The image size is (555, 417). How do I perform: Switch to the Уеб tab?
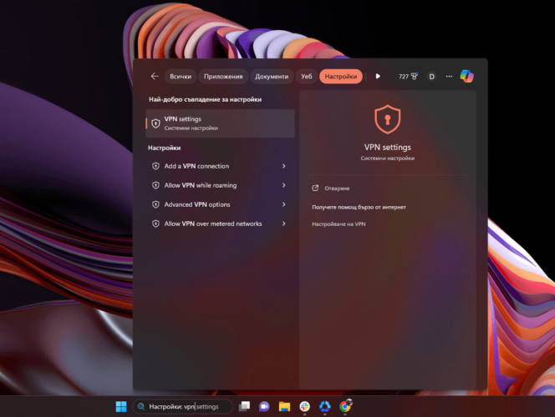click(307, 76)
